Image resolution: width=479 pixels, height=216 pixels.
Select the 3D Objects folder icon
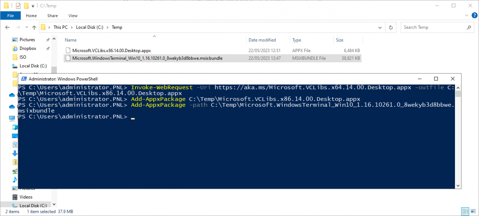(x=14, y=128)
